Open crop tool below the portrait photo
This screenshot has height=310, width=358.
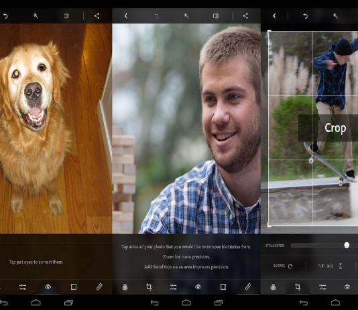[149, 287]
